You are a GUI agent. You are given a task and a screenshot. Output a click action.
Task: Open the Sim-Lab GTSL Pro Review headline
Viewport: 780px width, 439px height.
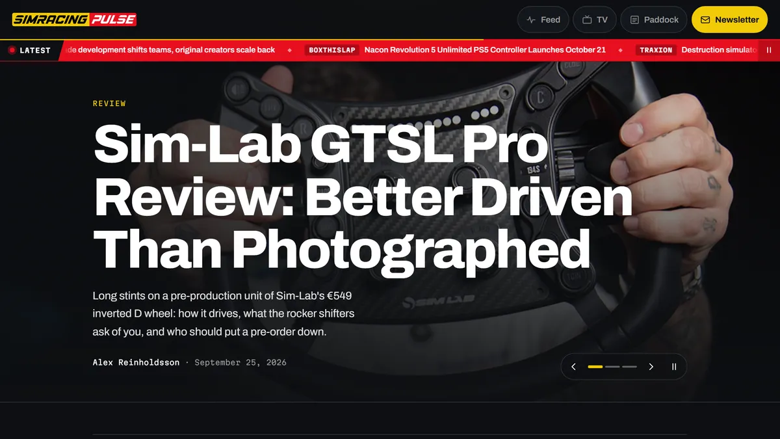point(363,196)
